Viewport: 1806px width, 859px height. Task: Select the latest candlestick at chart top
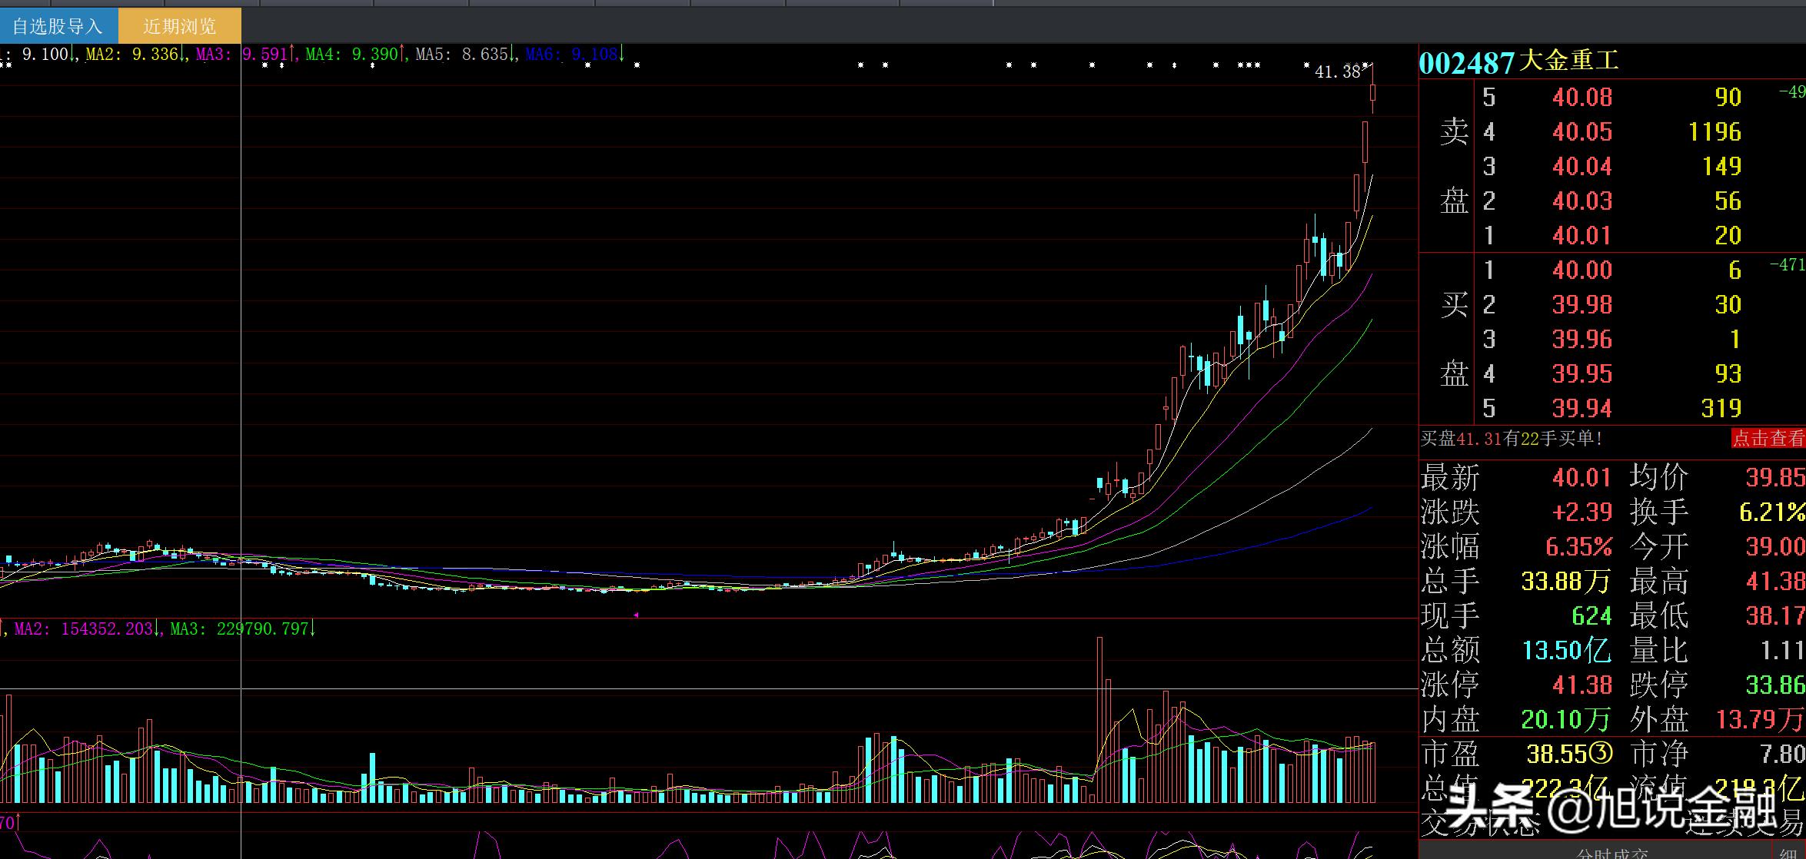[1372, 94]
